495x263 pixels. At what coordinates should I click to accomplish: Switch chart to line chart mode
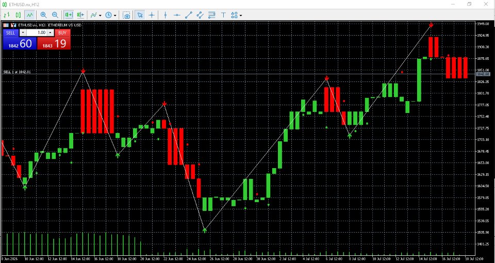(30, 15)
